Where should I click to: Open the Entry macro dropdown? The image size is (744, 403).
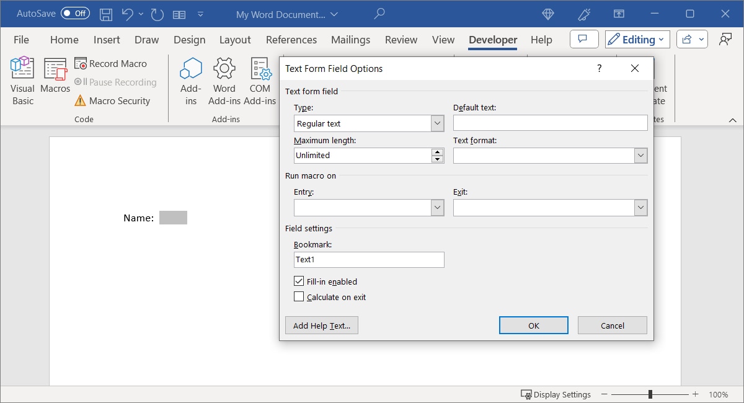click(x=437, y=207)
